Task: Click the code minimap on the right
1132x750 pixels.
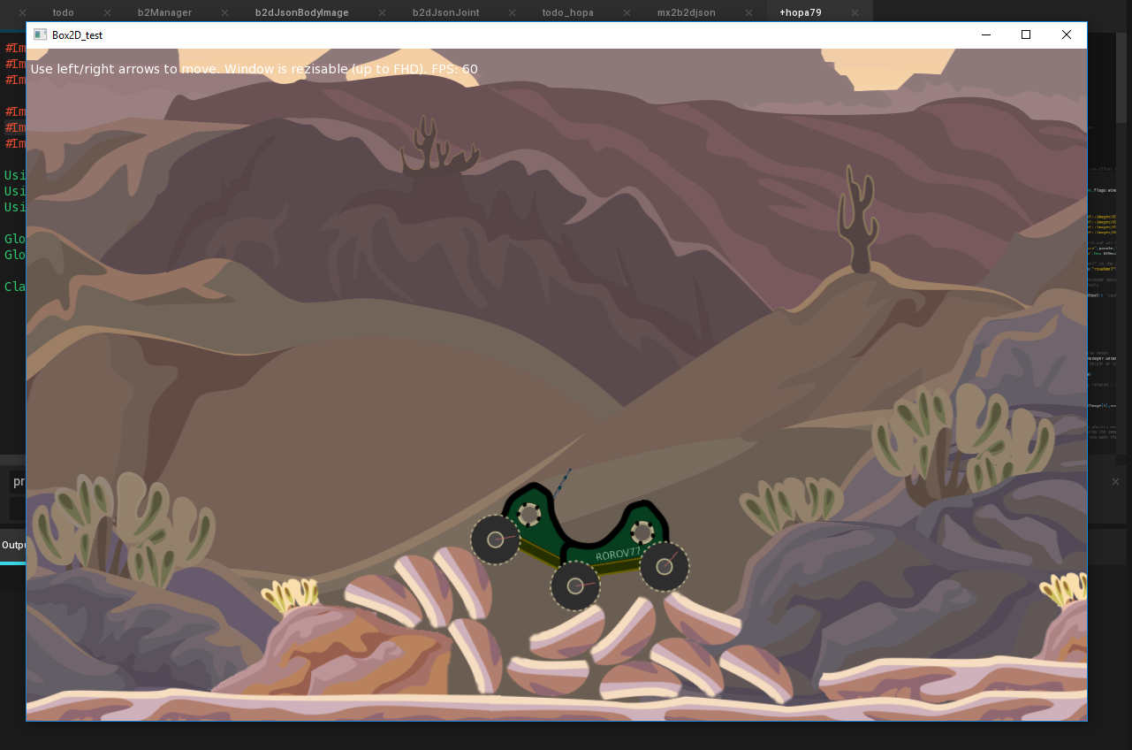Action: (1109, 265)
